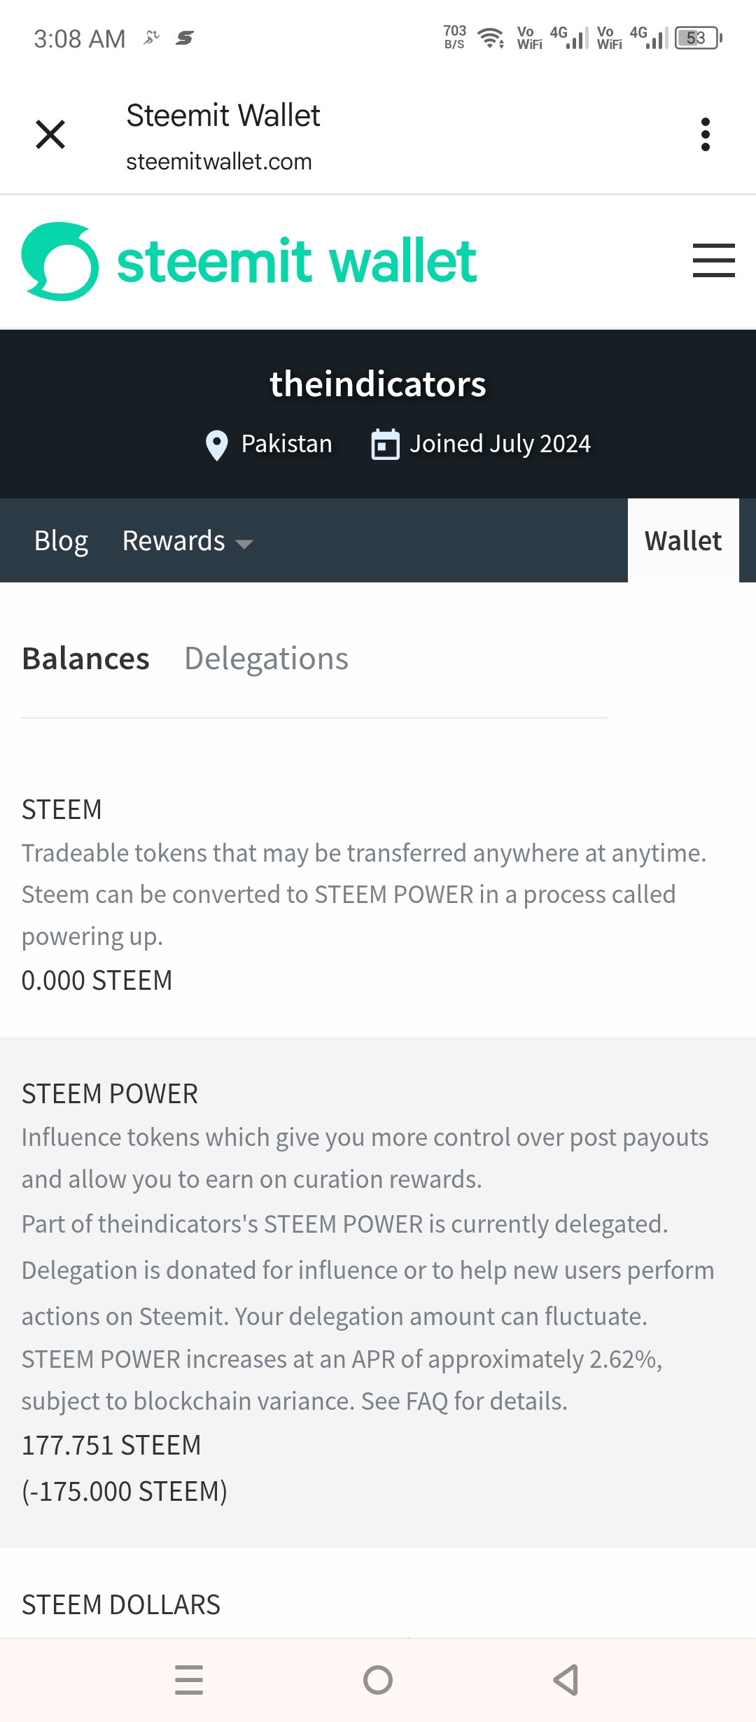Image resolution: width=756 pixels, height=1722 pixels.
Task: Open the 0.000 STEEM balance dropdown
Action: (x=97, y=981)
